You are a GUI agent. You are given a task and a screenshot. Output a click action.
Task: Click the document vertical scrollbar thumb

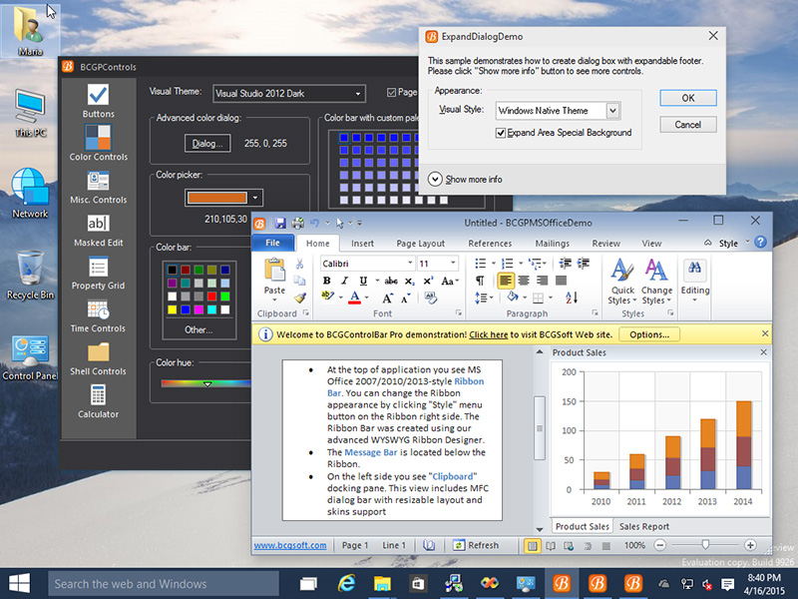(x=539, y=428)
